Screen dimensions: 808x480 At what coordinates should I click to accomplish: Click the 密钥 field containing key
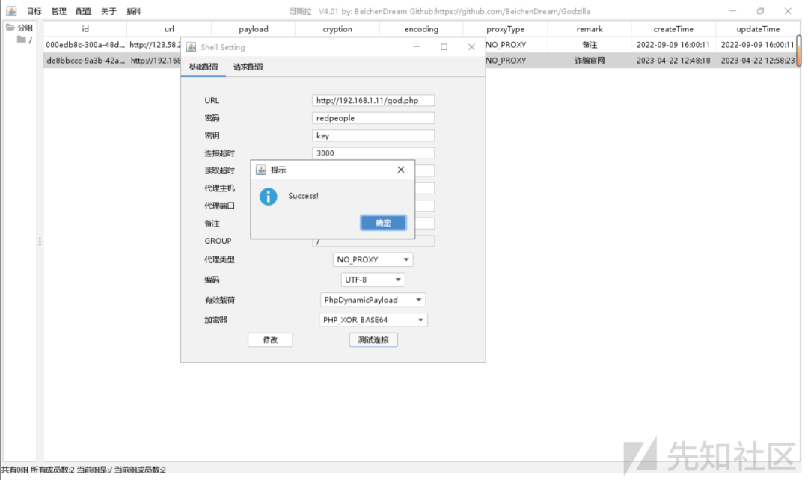pyautogui.click(x=373, y=135)
